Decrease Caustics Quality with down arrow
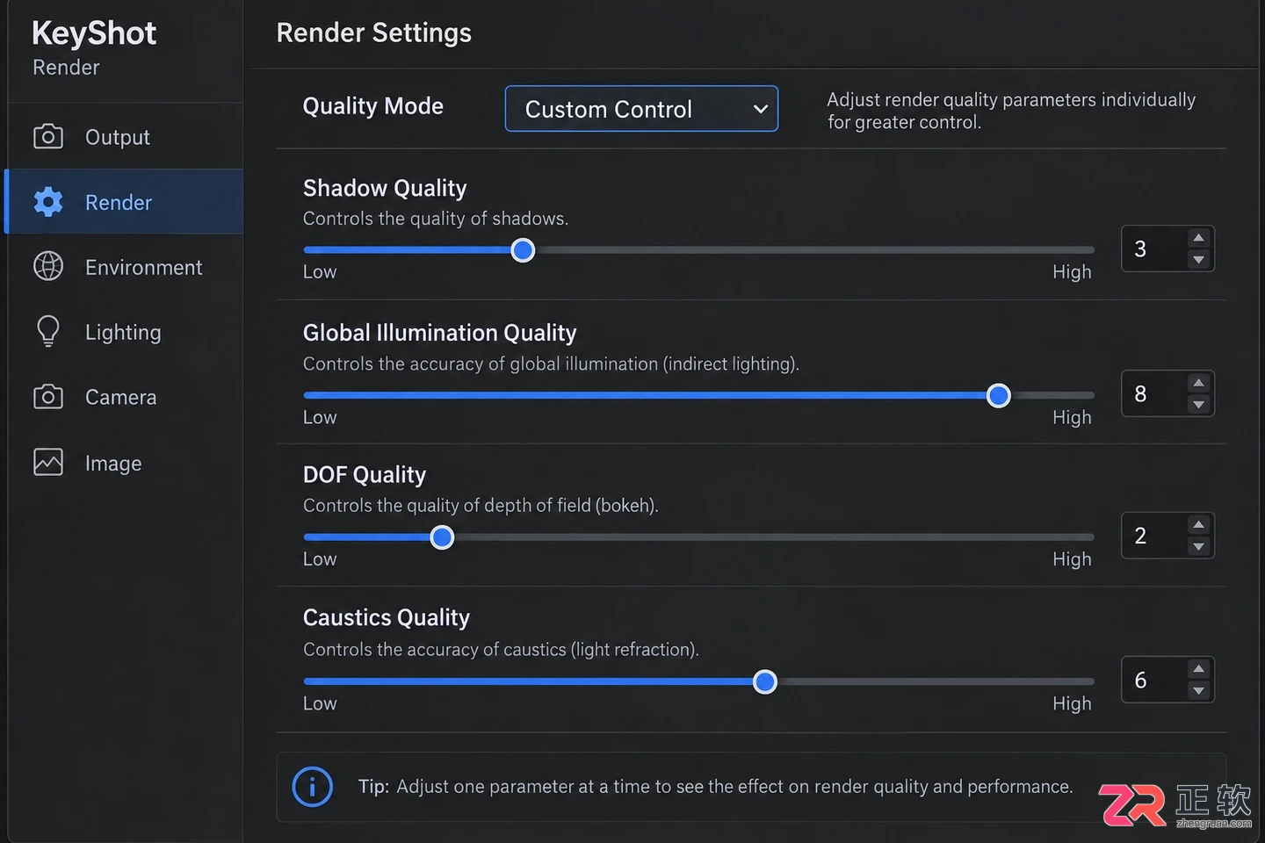Screen dimensions: 1265x843 pyautogui.click(x=1198, y=691)
